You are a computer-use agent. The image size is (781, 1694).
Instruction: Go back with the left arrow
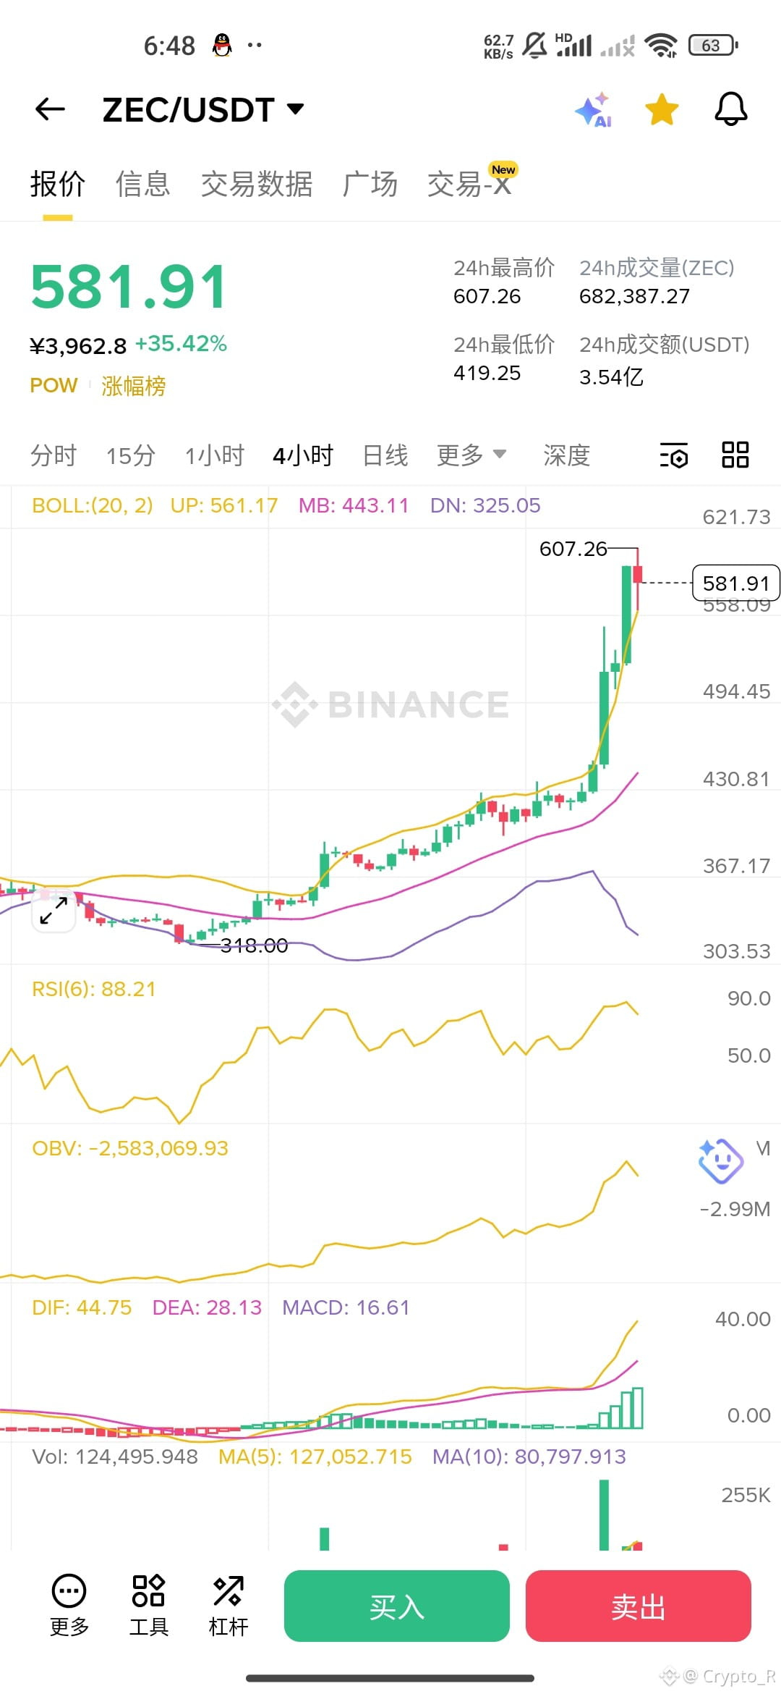coord(50,109)
